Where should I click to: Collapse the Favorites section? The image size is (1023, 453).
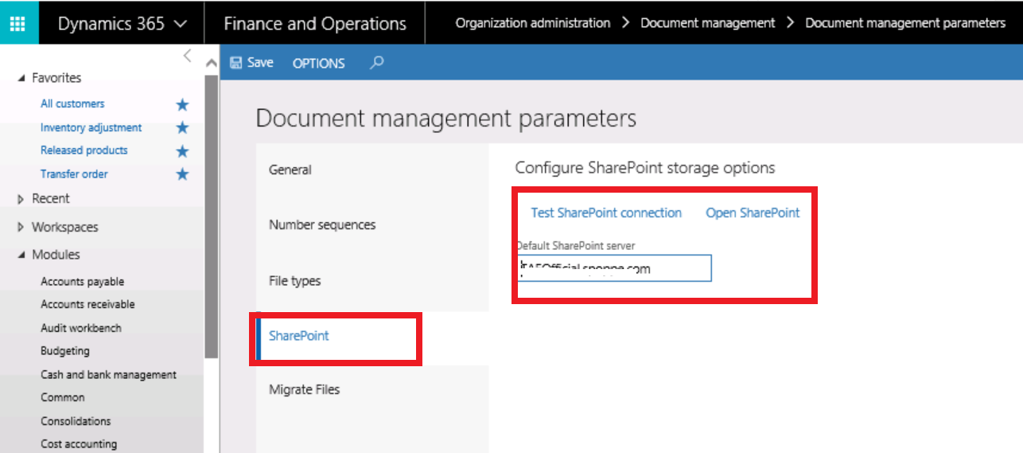click(x=21, y=78)
